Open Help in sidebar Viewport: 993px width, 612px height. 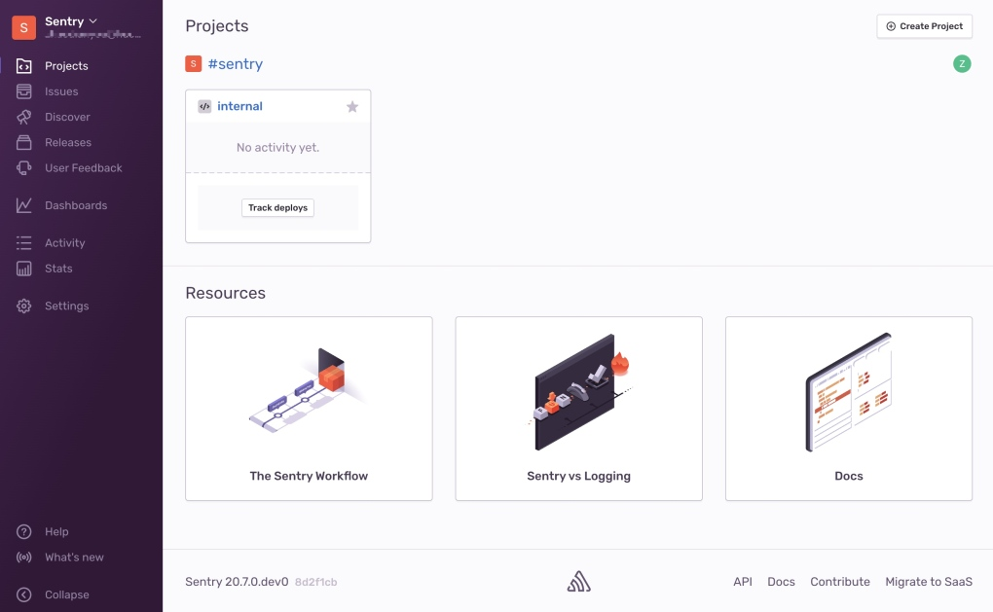click(56, 531)
